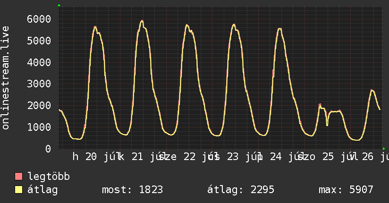Click the '26' date label on x-axis
Screen dimensions: 389x203
368,157
